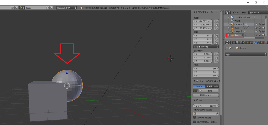Hide the Camera with its eye icon
The width and height of the screenshot is (268, 125).
(x=256, y=24)
